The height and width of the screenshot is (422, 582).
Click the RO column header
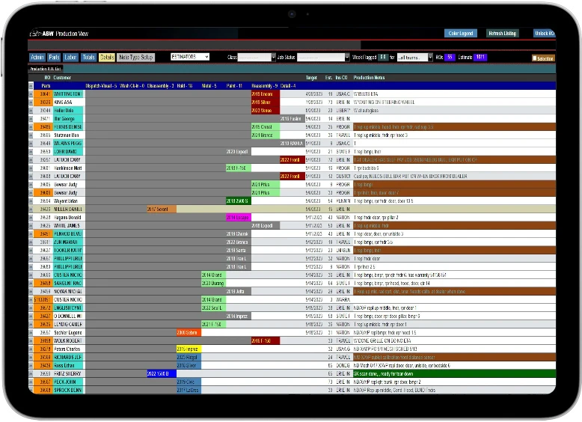(47, 78)
